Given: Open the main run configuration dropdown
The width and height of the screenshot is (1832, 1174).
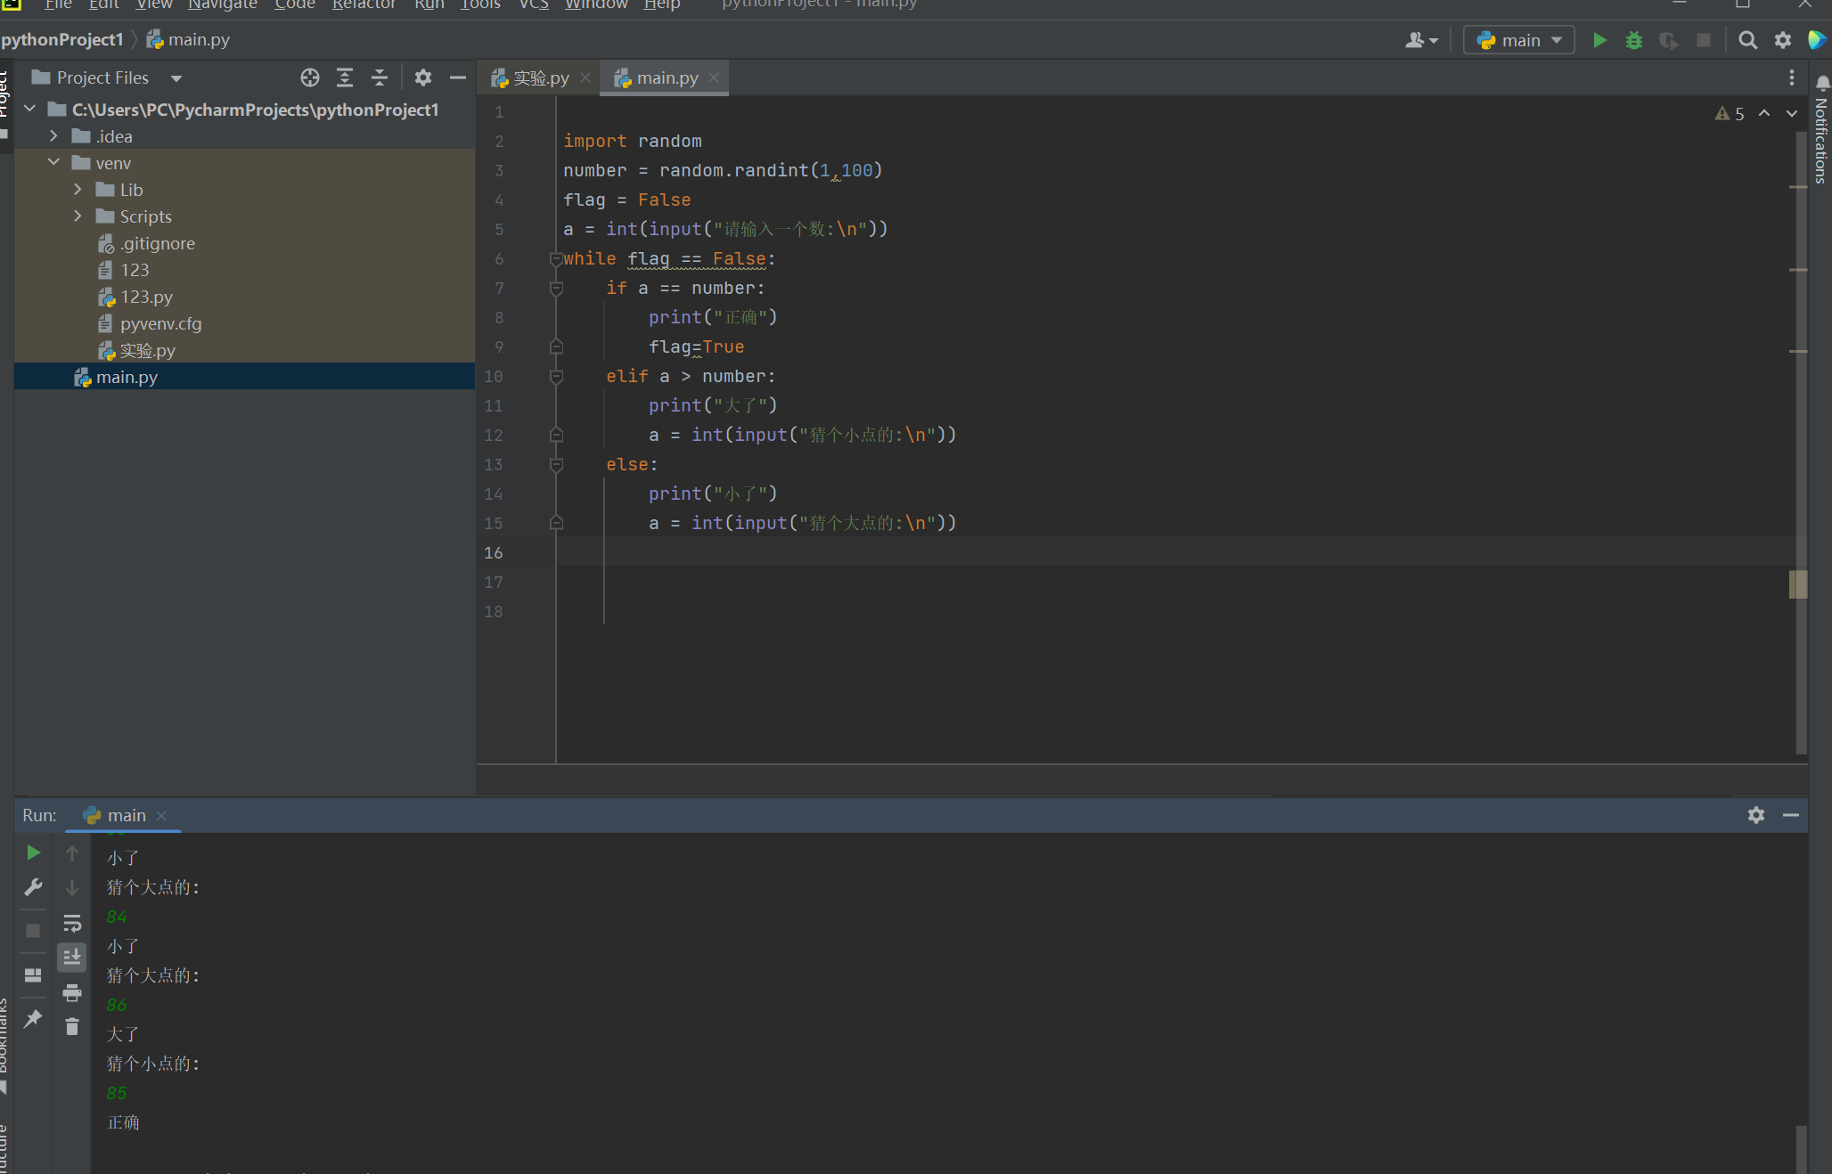Looking at the screenshot, I should [1519, 40].
